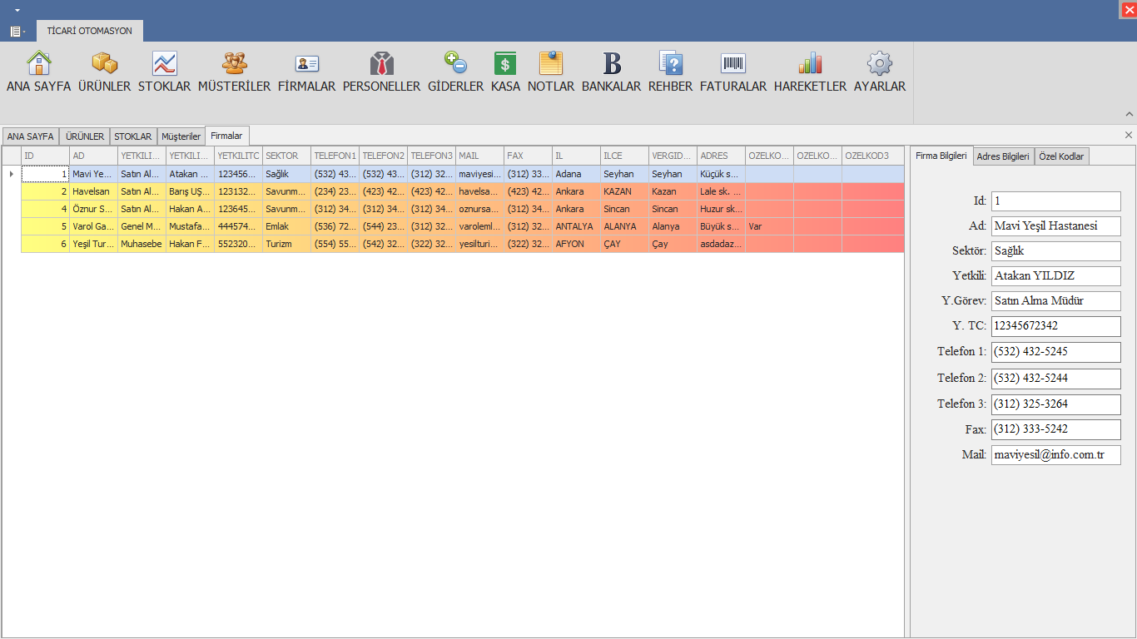Select the Firma Bilgileri tab
Viewport: 1137px width, 639px height.
coord(941,156)
